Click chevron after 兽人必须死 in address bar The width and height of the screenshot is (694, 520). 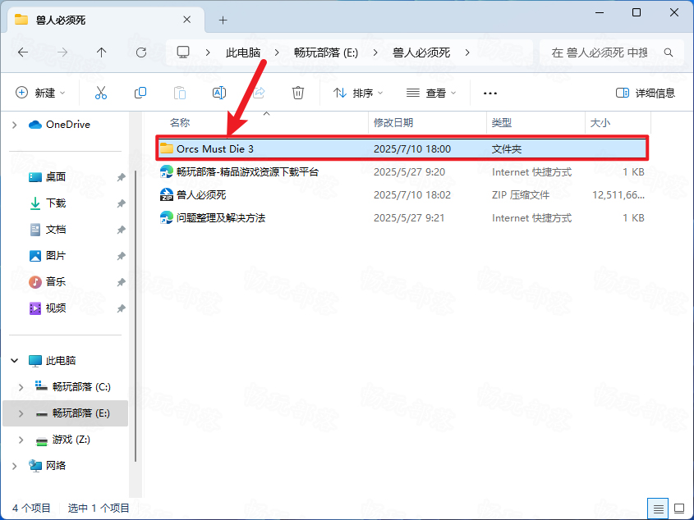point(467,52)
